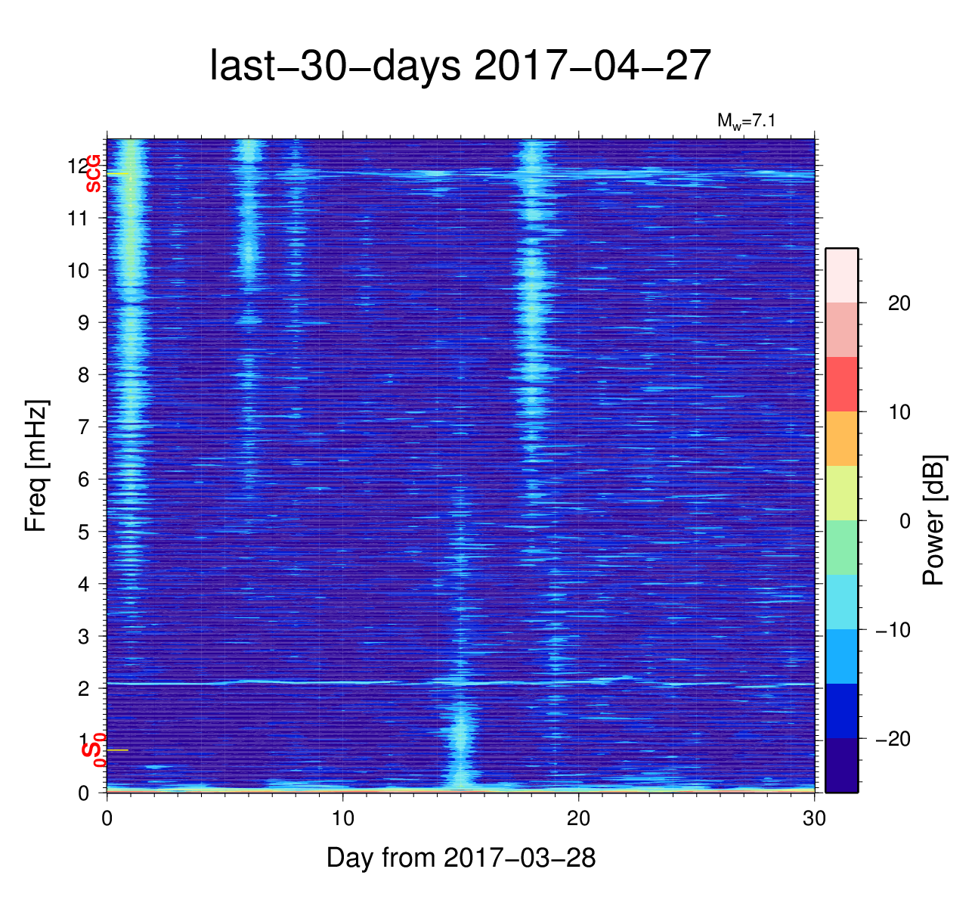The width and height of the screenshot is (975, 900).
Task: Click the bright signal at day 15 near 1 mHz
Action: [460, 737]
